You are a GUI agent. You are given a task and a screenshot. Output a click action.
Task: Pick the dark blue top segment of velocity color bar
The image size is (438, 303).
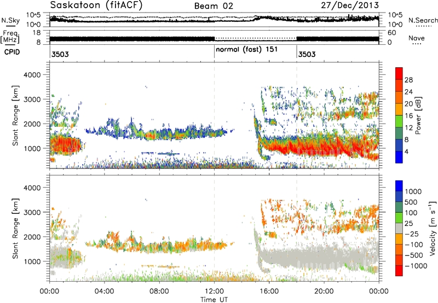pos(399,186)
